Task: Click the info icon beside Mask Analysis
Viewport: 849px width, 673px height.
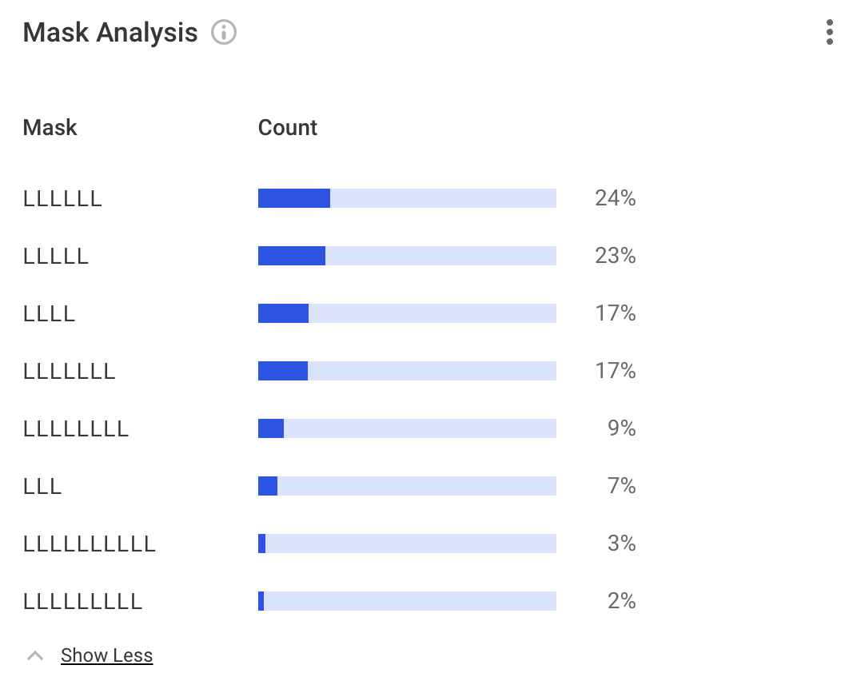Action: (x=224, y=33)
